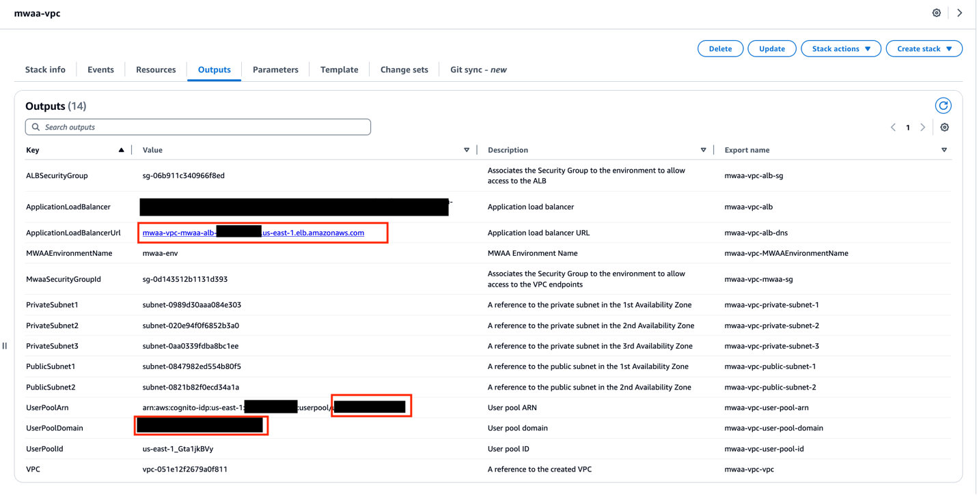Click the Key column header
This screenshot has height=496, width=977.
[33, 150]
